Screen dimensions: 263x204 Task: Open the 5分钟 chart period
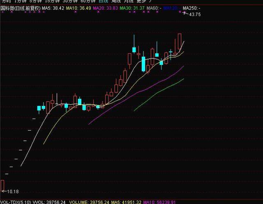pos(35,1)
